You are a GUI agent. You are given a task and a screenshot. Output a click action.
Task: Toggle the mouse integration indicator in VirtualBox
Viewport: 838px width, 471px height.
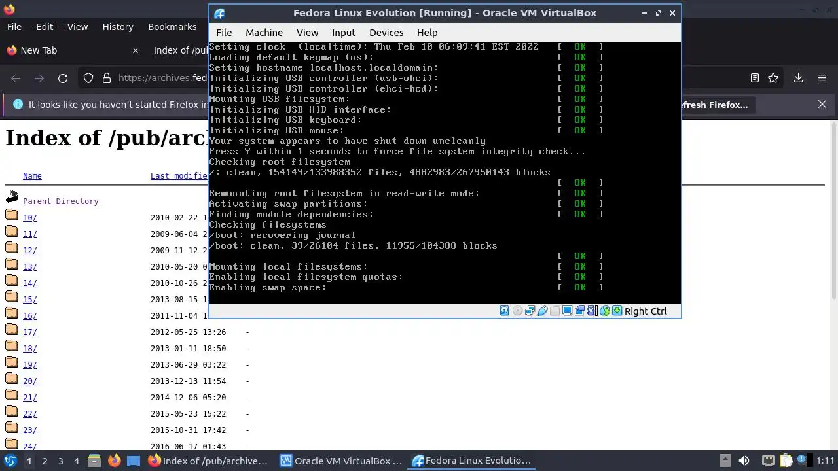pos(605,311)
